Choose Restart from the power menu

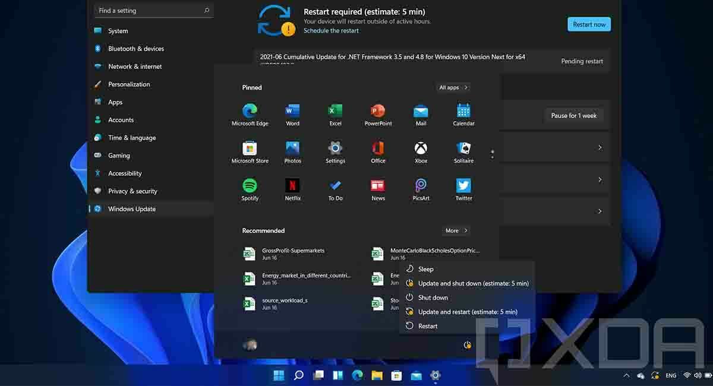pyautogui.click(x=468, y=326)
